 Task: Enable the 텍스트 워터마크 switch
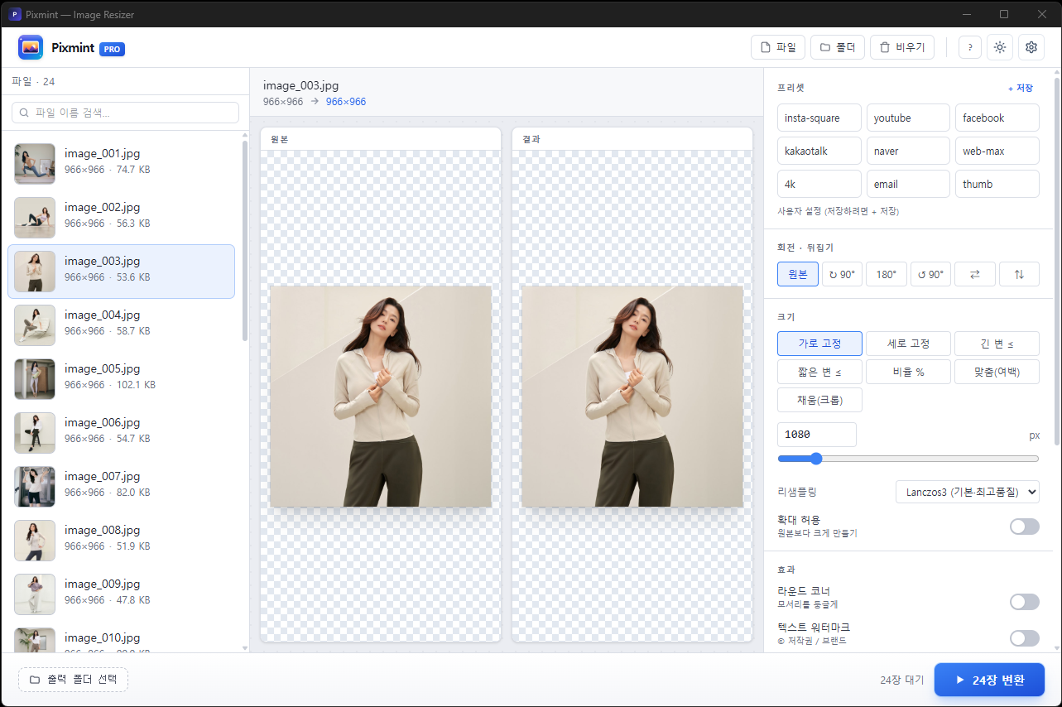[1024, 638]
